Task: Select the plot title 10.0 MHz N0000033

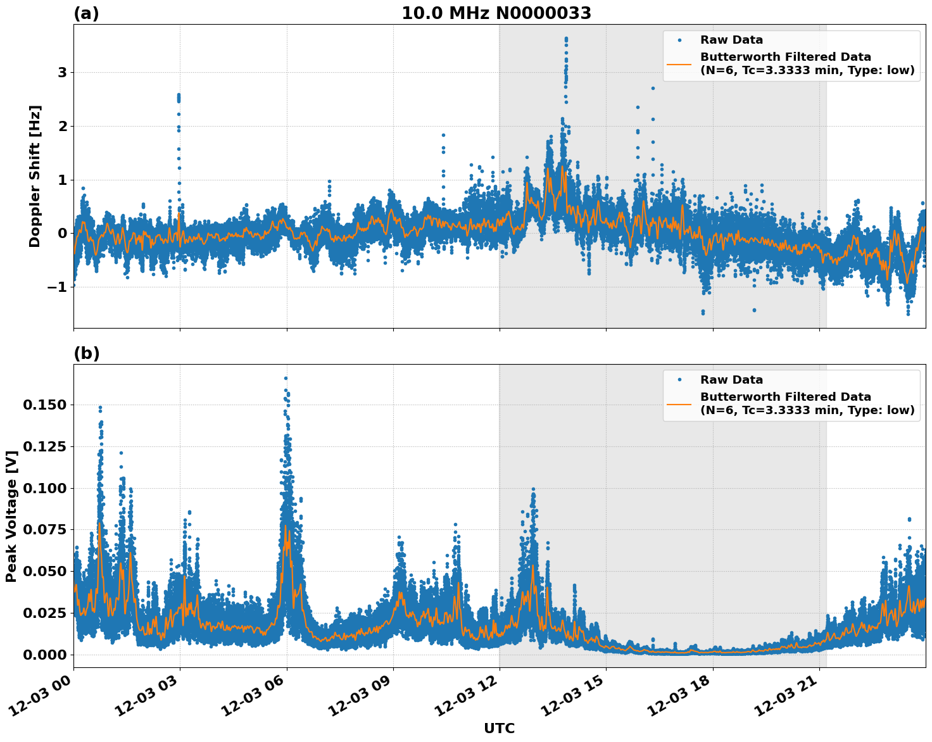Action: point(498,12)
